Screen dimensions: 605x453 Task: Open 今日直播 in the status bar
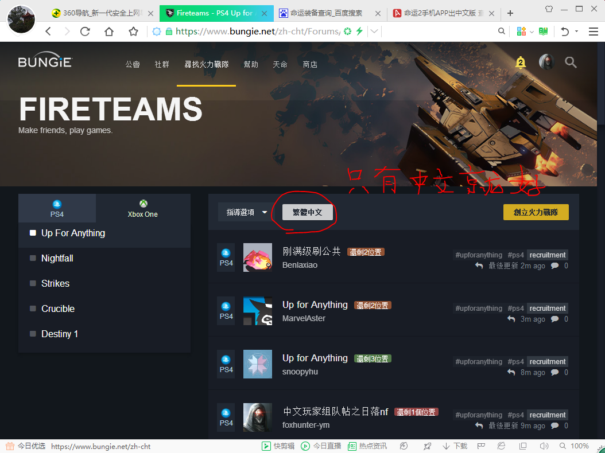coord(321,446)
